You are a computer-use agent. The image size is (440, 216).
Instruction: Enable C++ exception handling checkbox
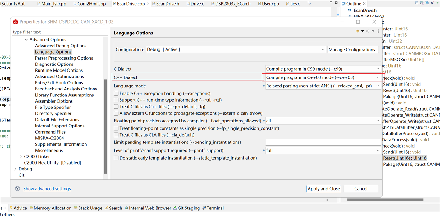(x=116, y=93)
